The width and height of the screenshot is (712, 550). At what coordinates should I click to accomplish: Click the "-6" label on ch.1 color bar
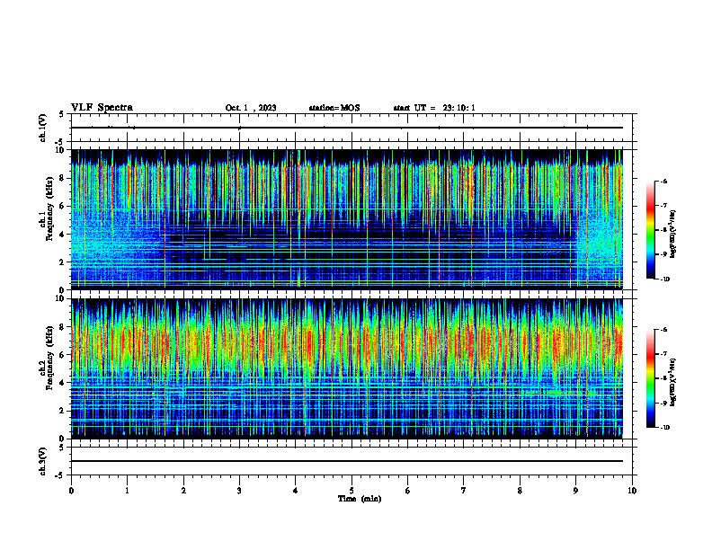(x=663, y=181)
